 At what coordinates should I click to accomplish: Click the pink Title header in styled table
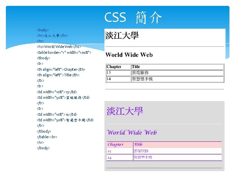[x=178, y=145]
